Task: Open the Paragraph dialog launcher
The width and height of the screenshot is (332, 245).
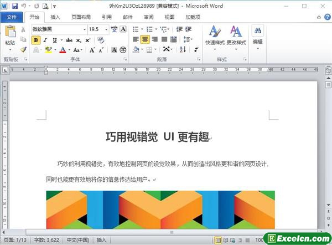Action: click(199, 59)
